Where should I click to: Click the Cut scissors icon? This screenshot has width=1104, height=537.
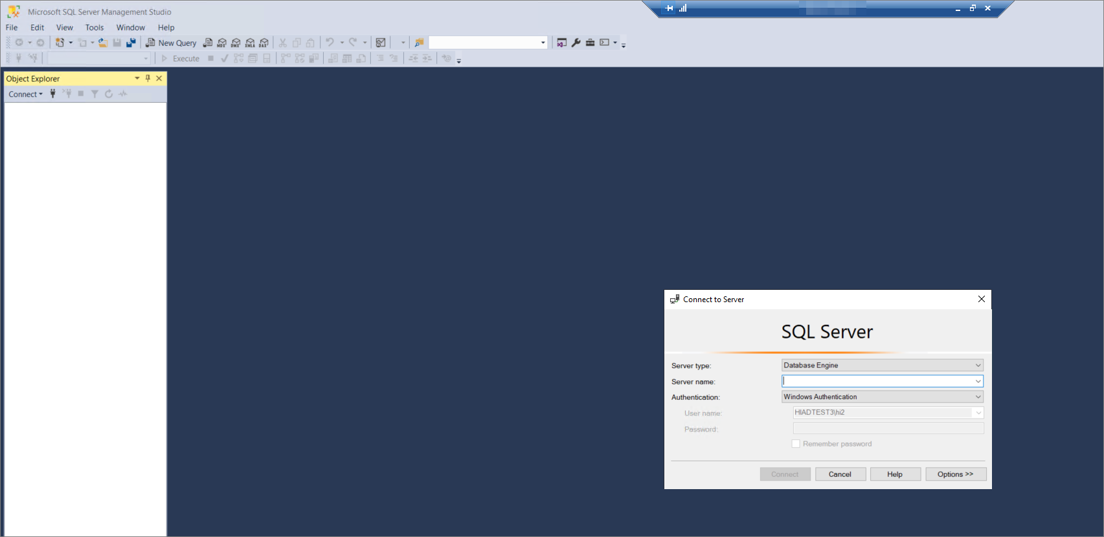tap(282, 43)
